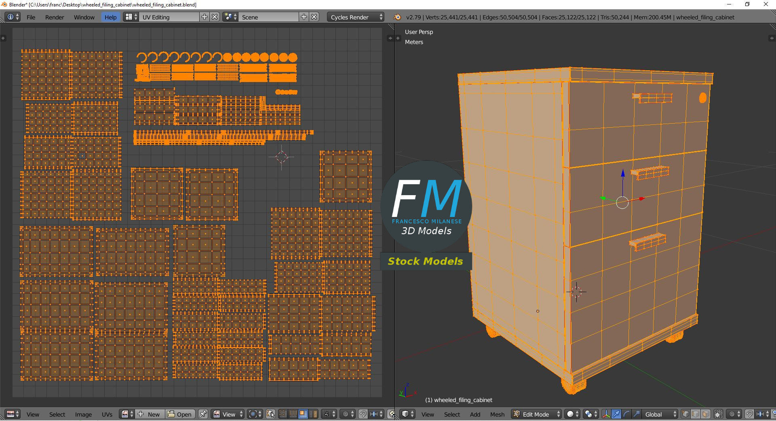This screenshot has height=421, width=776.
Task: Open the UV editor Select menu
Action: point(57,414)
